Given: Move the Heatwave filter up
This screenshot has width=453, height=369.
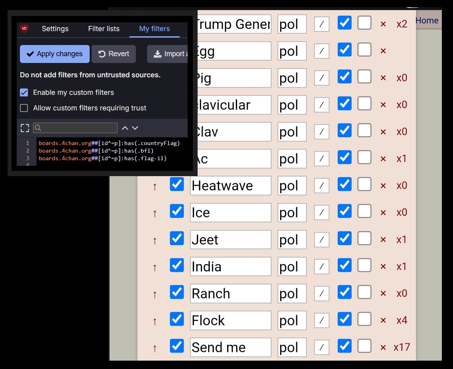Looking at the screenshot, I should 155,187.
